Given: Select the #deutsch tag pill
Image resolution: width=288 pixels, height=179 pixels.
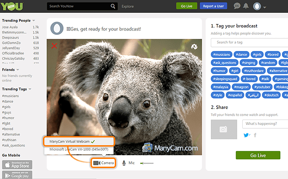Looking at the screenshot, I should pos(271,95).
